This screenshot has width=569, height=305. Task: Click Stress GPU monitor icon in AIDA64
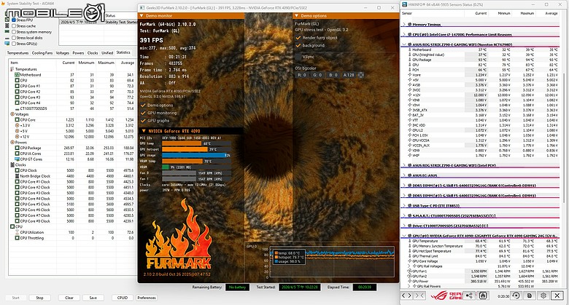pyautogui.click(x=7, y=44)
